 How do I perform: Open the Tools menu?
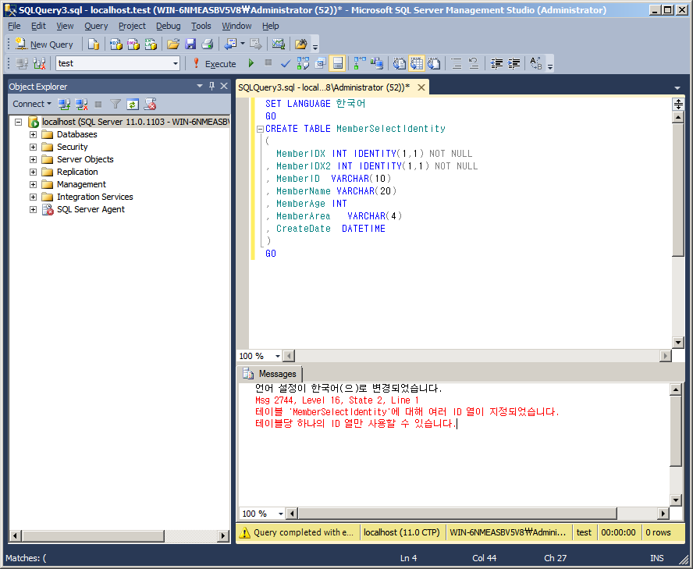tap(201, 26)
